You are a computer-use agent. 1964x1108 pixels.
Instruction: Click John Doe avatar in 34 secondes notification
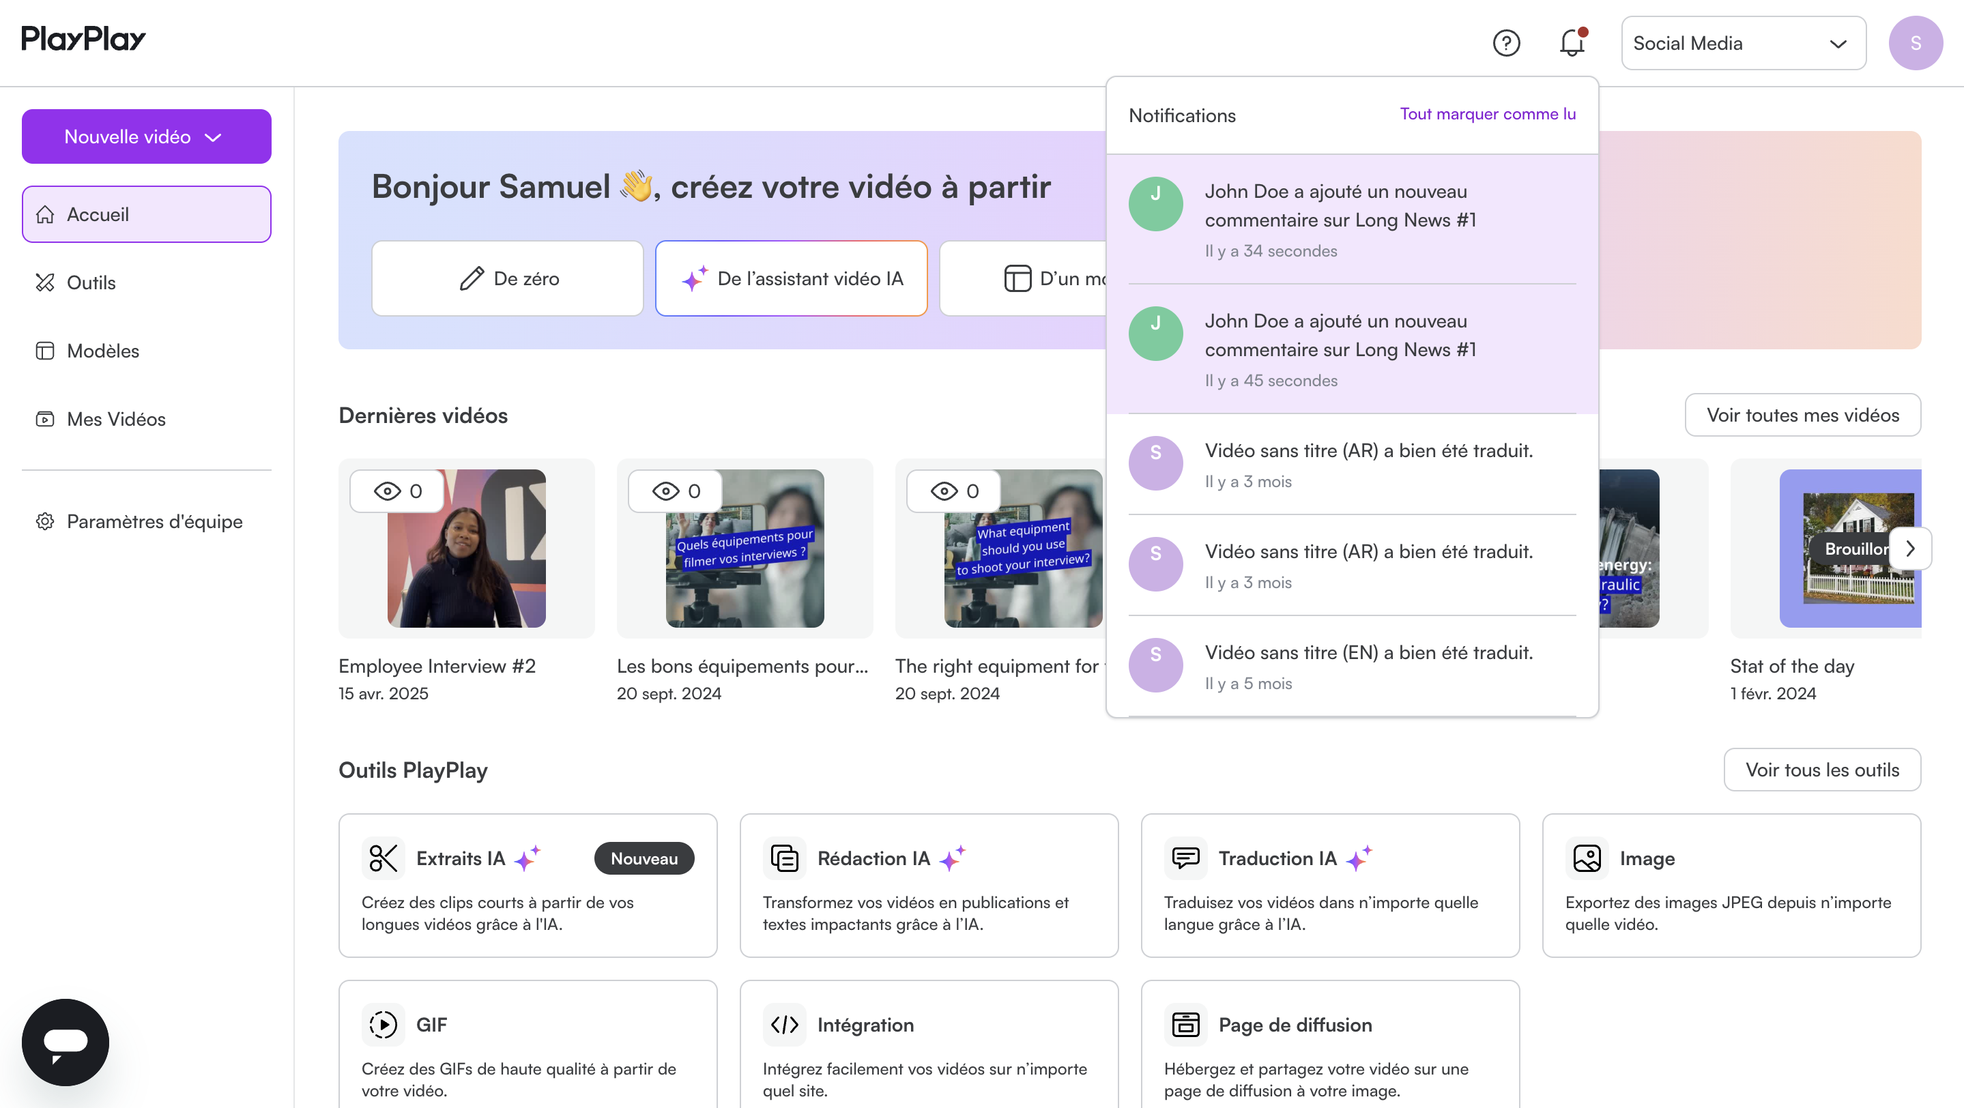click(x=1155, y=204)
